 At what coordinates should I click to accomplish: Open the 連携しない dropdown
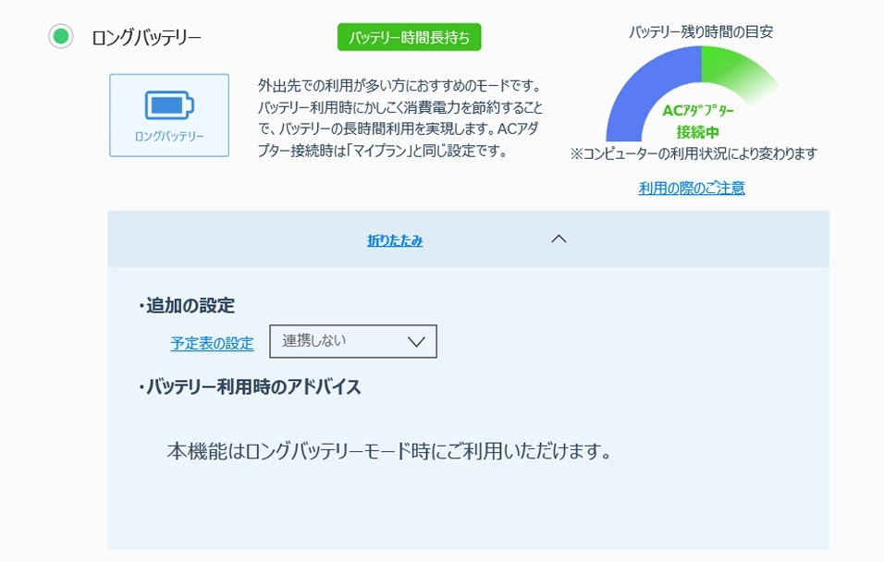[353, 341]
